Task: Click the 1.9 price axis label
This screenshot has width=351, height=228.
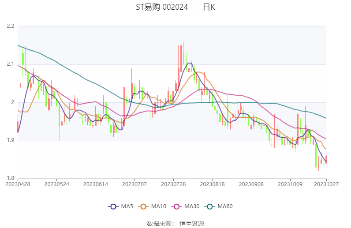Action: pyautogui.click(x=11, y=140)
